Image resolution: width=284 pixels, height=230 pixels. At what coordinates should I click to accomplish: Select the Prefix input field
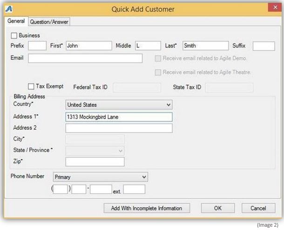click(37, 46)
